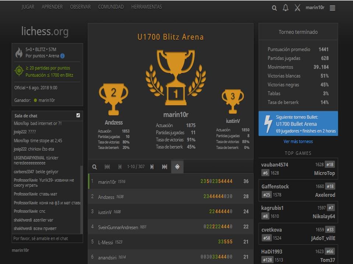Select SveinGunnarAndresen standings row
This screenshot has height=264, width=353.
(x=170, y=227)
